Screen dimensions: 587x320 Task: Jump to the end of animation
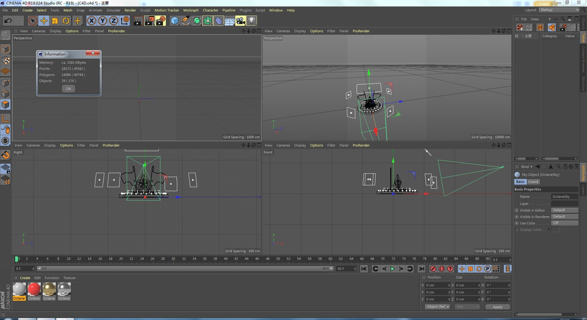421,269
